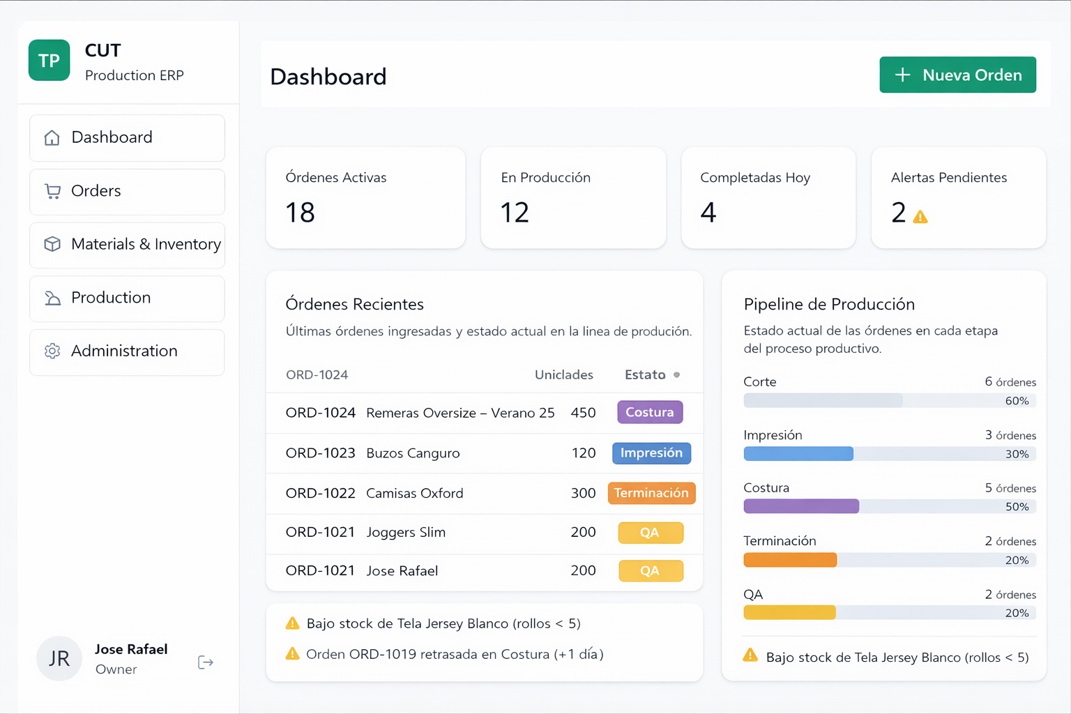Sort by the Estato column indicator
1071x714 pixels.
click(x=676, y=375)
